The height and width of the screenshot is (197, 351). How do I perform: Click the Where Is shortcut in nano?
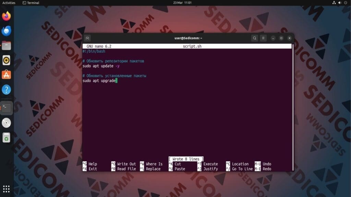tap(154, 164)
